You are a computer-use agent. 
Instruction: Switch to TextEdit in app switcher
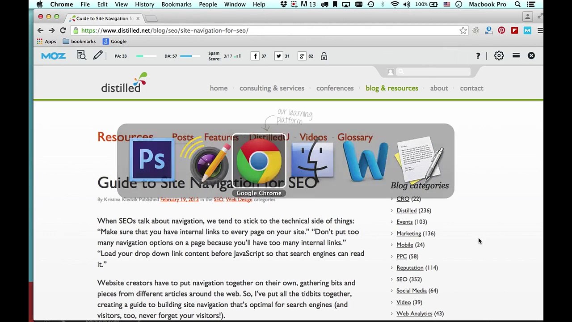(419, 160)
